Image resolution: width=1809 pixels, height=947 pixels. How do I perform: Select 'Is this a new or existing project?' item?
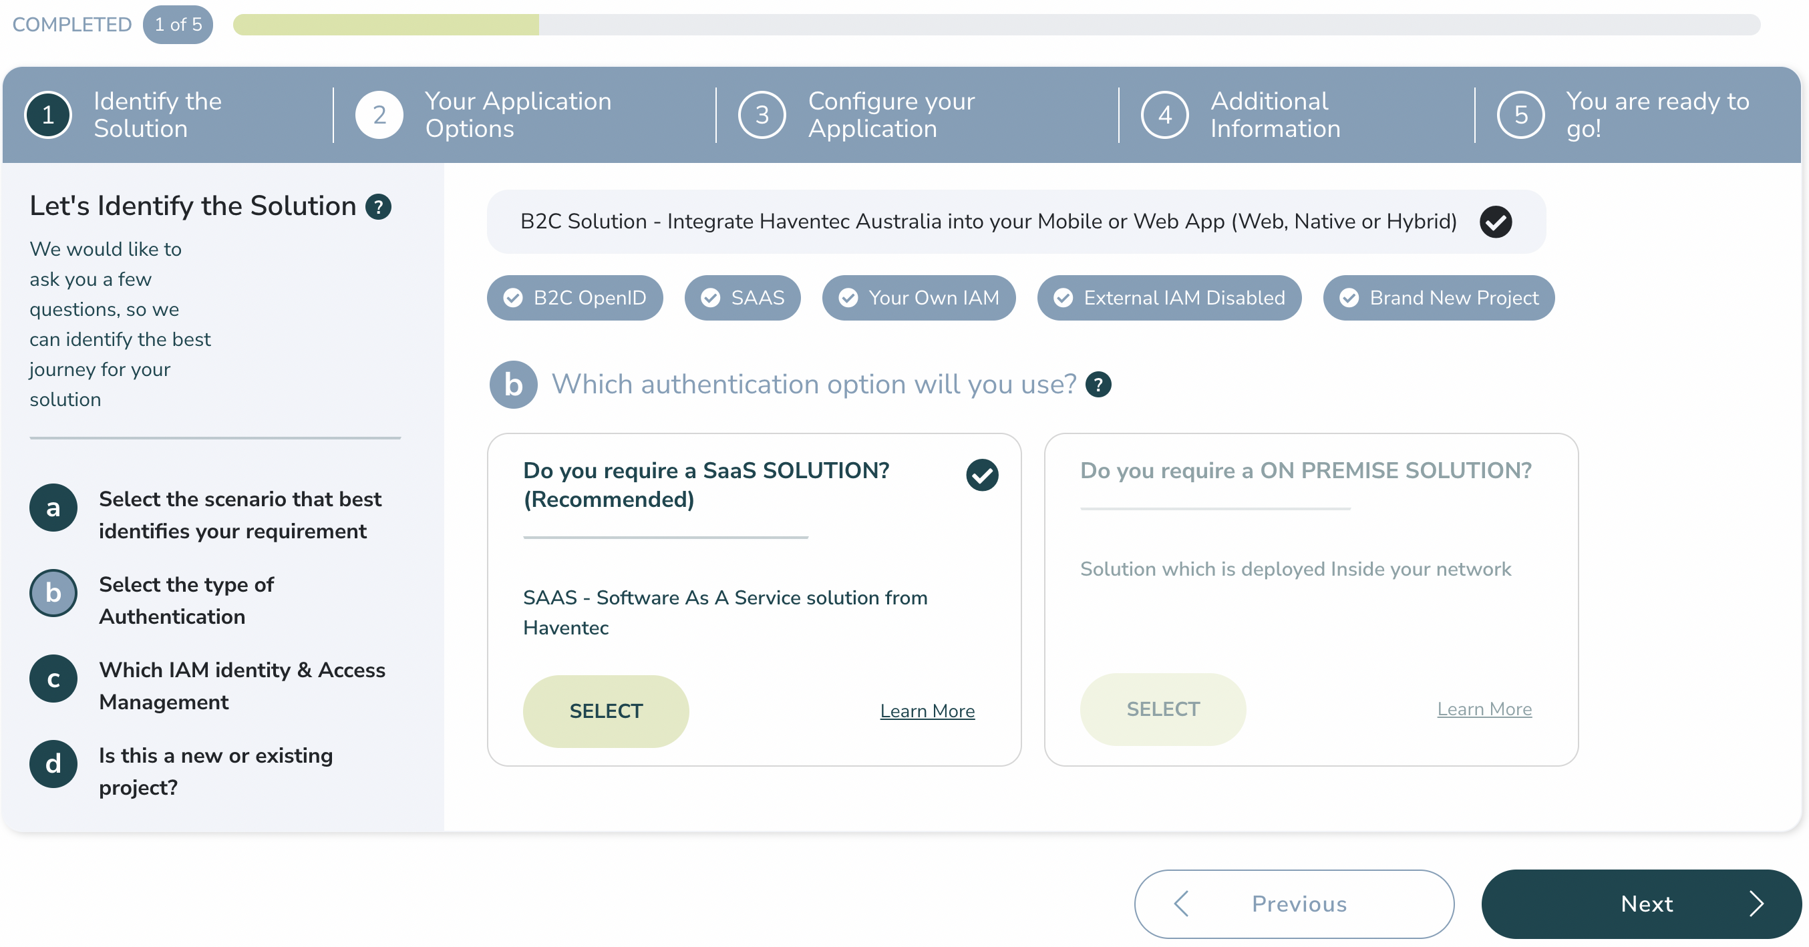216,771
